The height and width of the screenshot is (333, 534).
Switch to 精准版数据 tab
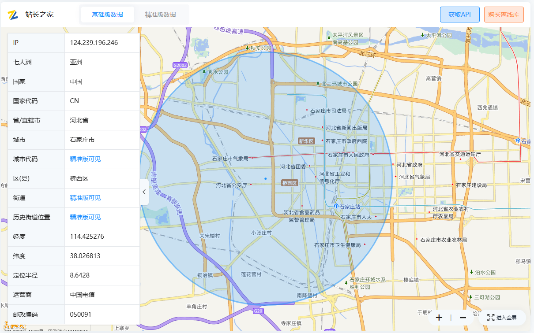click(160, 15)
